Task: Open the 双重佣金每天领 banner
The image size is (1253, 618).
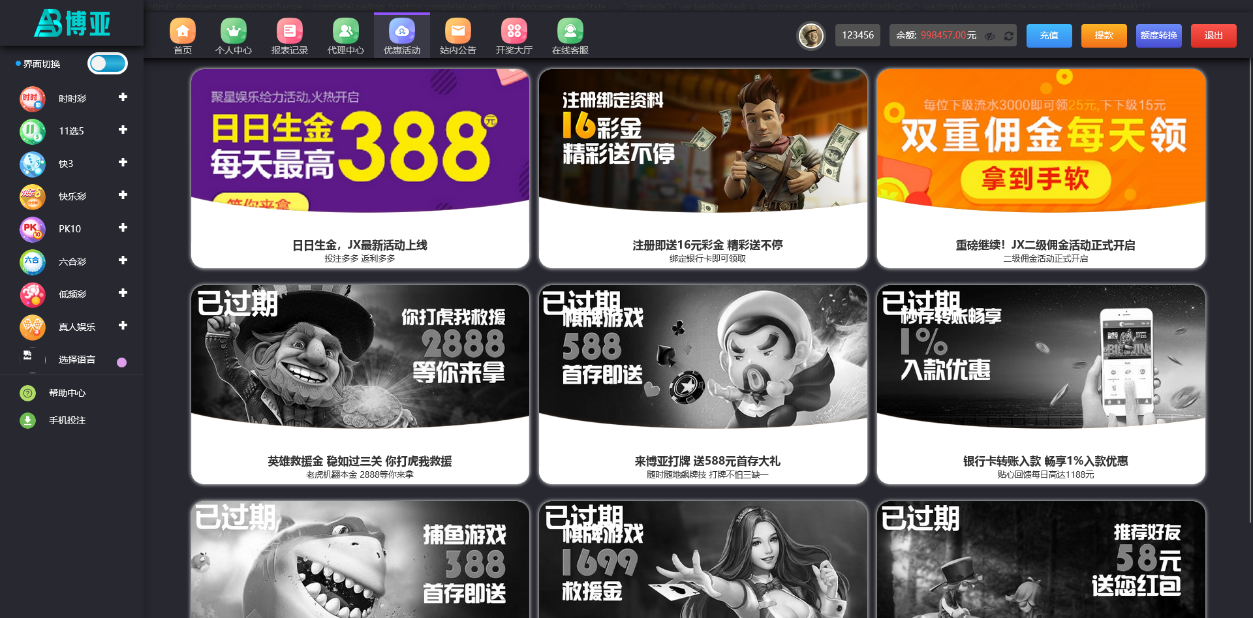Action: tap(1041, 140)
